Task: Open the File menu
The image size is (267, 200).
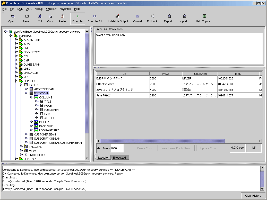Action: click(x=4, y=9)
